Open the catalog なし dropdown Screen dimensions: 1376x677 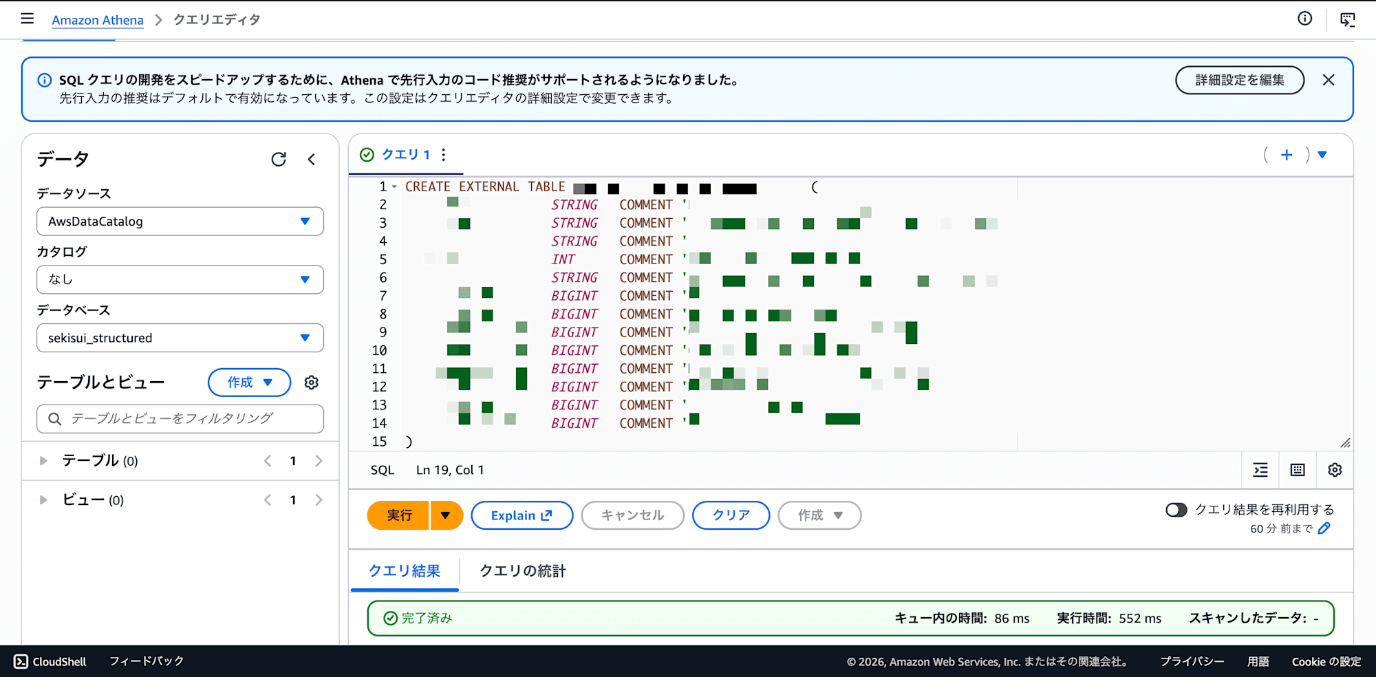coord(180,279)
